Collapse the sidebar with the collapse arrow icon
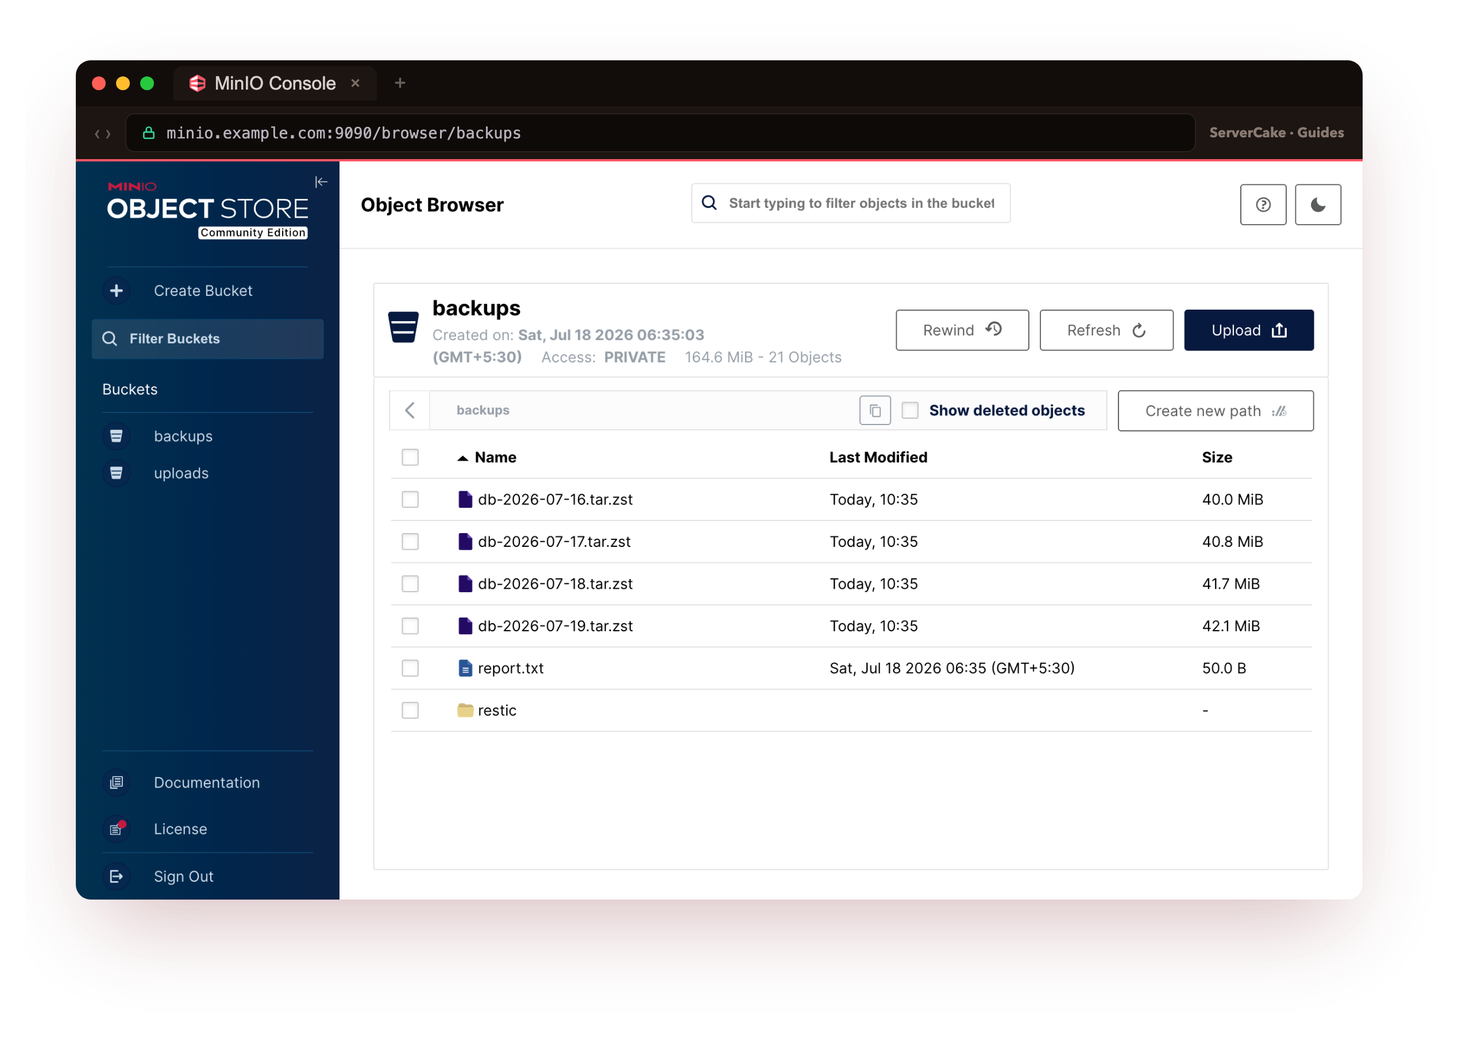The height and width of the screenshot is (1038, 1462). click(322, 182)
